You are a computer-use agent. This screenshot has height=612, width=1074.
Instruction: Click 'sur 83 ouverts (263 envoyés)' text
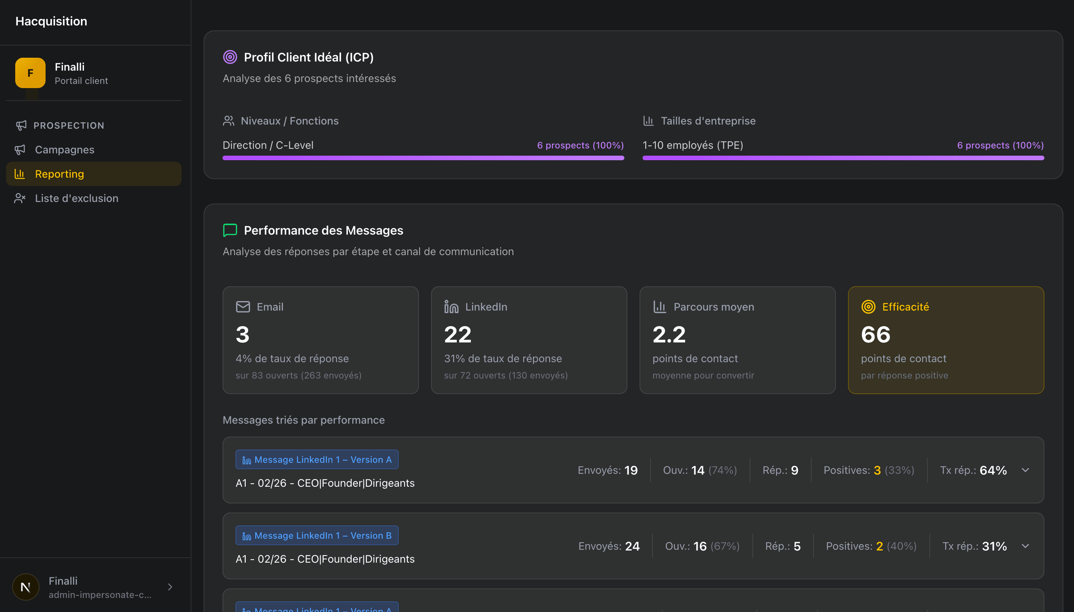coord(299,375)
